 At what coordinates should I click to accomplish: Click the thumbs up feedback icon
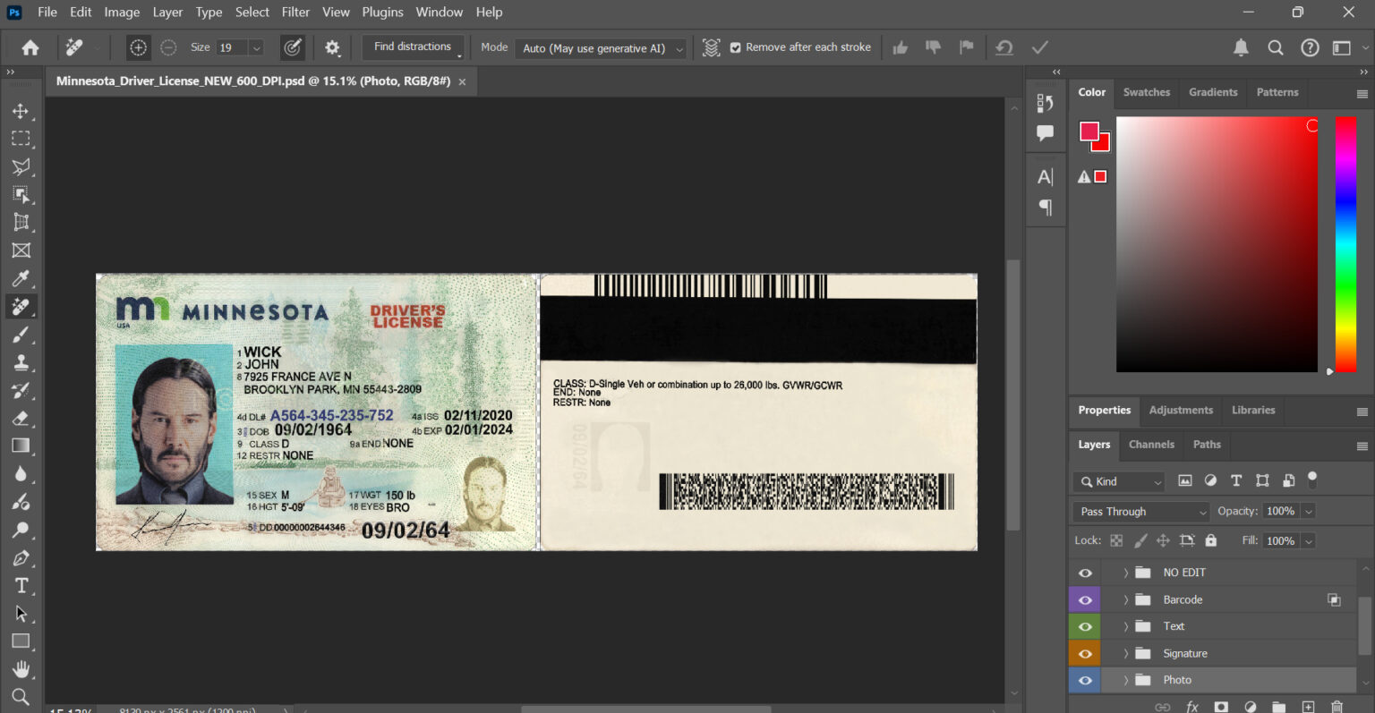pyautogui.click(x=901, y=47)
